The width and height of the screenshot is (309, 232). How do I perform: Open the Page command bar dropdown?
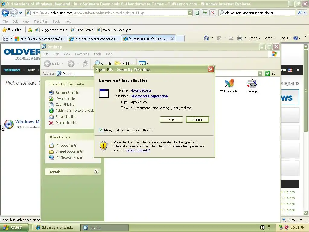tap(255, 38)
